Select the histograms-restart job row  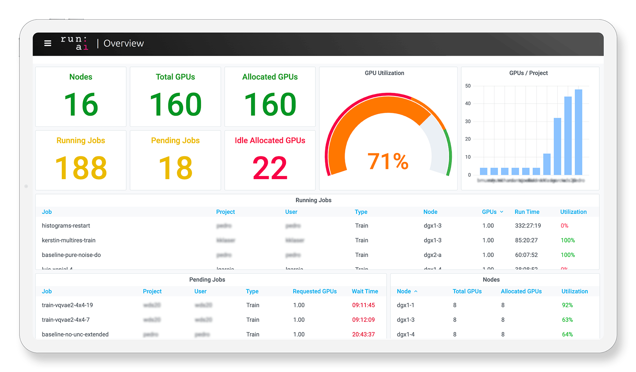tap(66, 226)
